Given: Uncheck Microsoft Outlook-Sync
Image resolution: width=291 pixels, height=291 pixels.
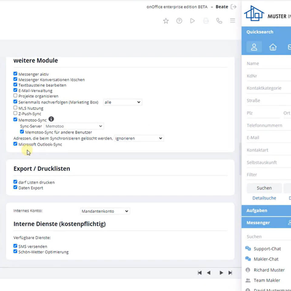Looking at the screenshot, I should pyautogui.click(x=15, y=144).
